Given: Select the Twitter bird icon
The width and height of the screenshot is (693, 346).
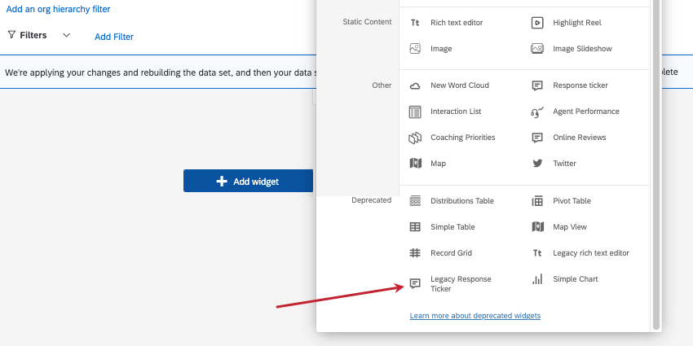Looking at the screenshot, I should [x=537, y=164].
